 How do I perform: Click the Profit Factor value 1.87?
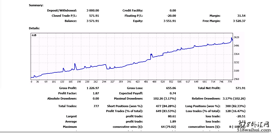tap(96, 93)
